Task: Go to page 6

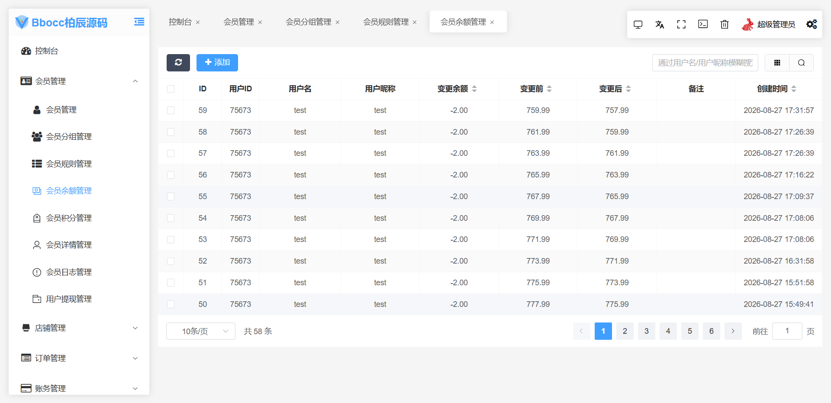Action: (x=712, y=331)
